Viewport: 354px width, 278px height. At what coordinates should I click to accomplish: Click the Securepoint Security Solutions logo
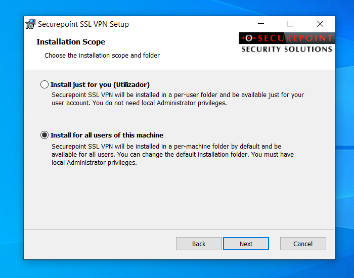[287, 42]
